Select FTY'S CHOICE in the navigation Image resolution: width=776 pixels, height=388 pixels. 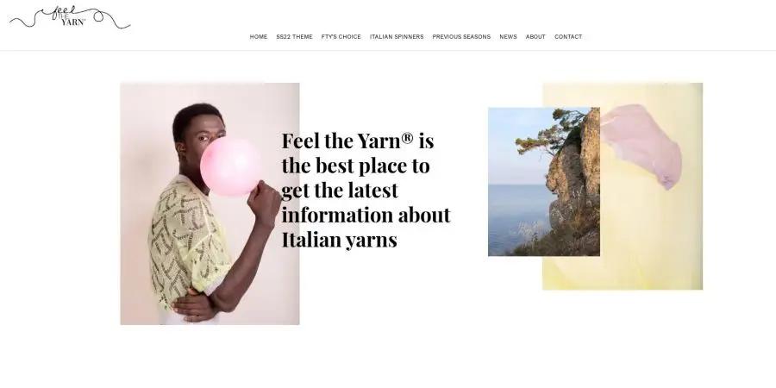(341, 36)
